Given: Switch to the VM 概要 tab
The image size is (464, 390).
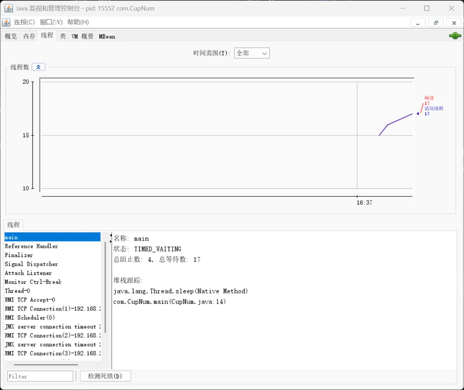Looking at the screenshot, I should (x=82, y=36).
